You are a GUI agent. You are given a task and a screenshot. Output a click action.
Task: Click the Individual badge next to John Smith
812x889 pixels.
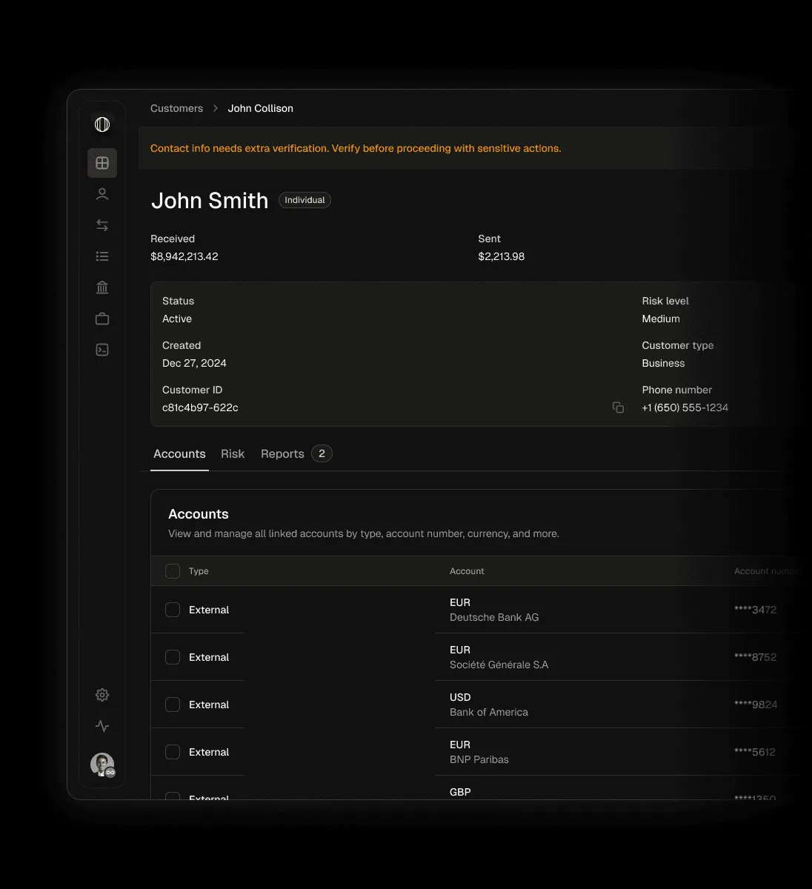click(304, 200)
